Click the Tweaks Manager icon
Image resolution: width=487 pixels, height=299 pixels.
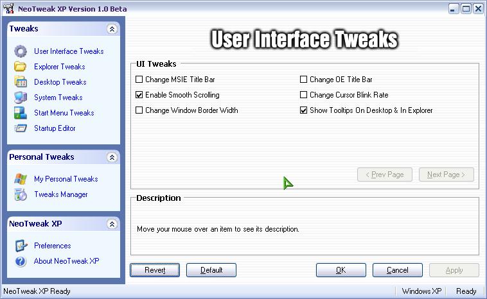click(x=21, y=194)
